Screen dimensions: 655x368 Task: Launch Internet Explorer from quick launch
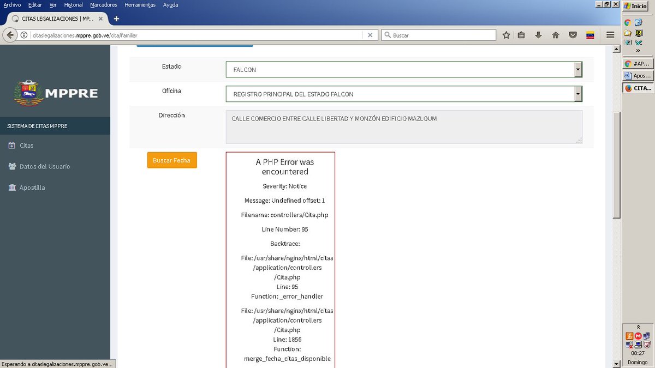click(x=638, y=22)
